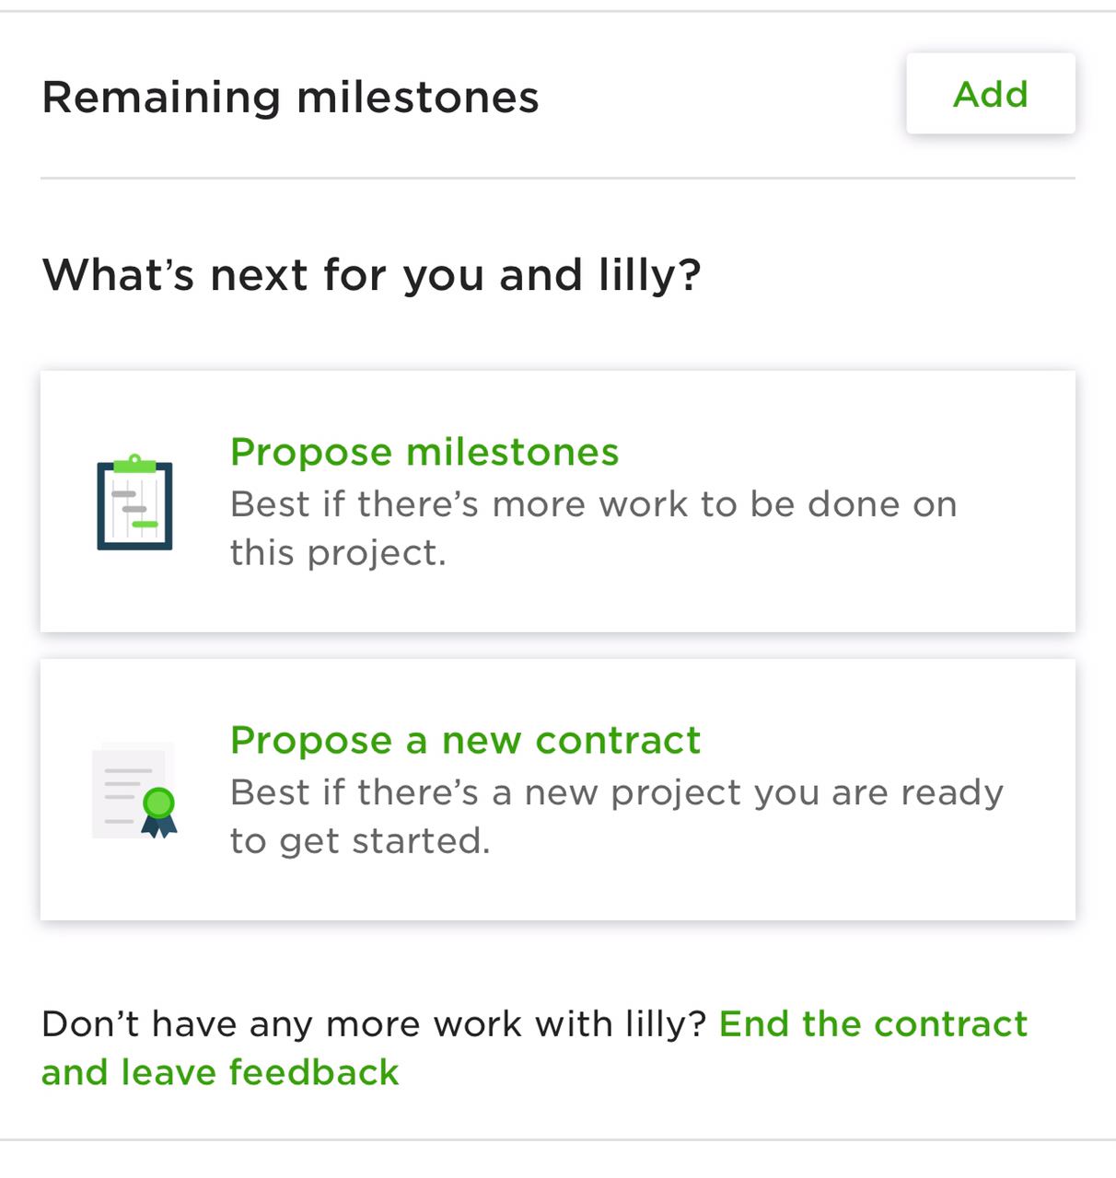Click the green clip atop clipboard icon

[x=134, y=463]
